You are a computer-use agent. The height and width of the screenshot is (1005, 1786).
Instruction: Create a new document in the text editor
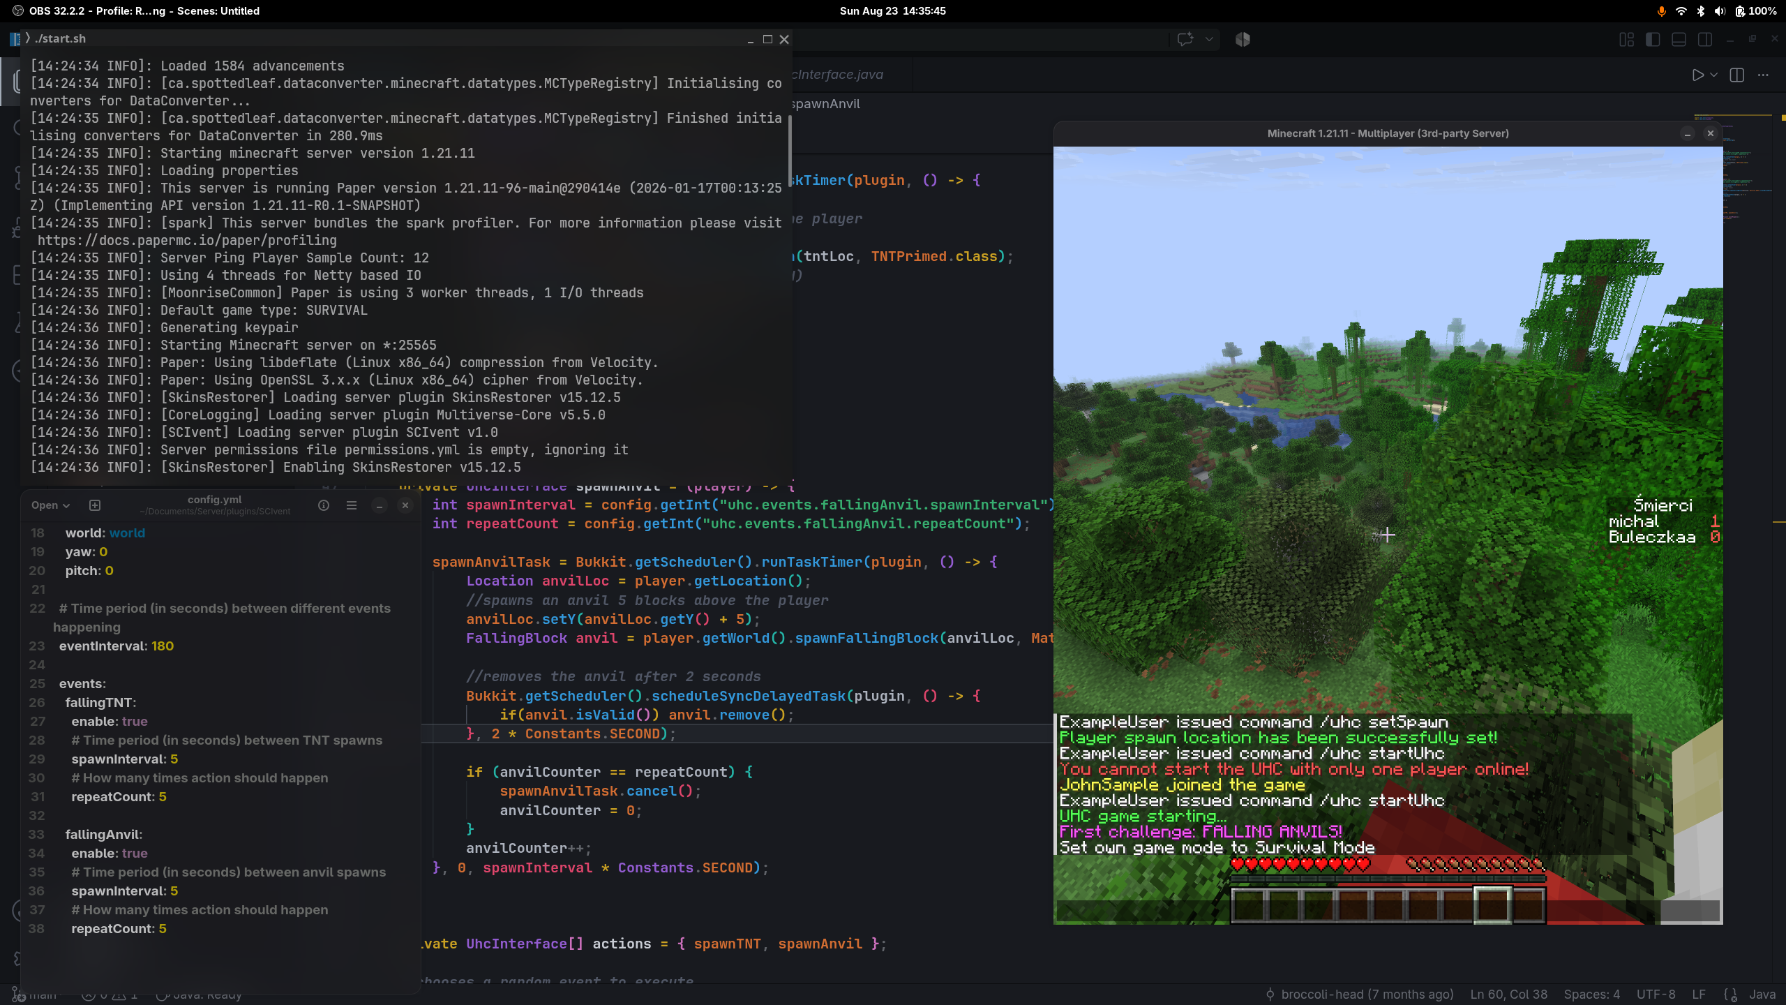95,505
